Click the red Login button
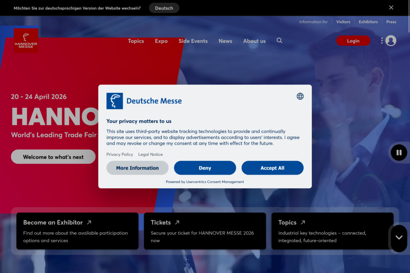The height and width of the screenshot is (273, 410). coord(353,41)
